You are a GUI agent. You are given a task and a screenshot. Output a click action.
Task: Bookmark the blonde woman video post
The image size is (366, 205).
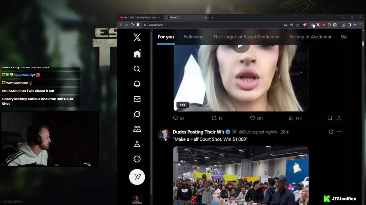[x=329, y=118]
